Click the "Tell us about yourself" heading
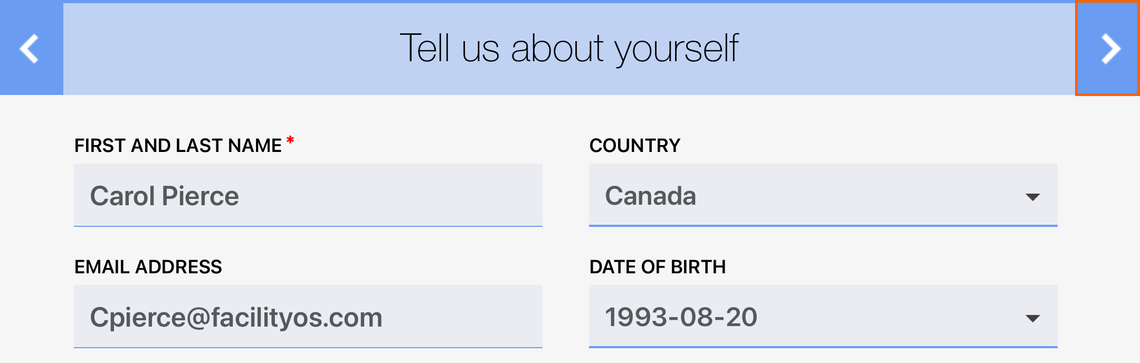The image size is (1140, 363). 569,49
